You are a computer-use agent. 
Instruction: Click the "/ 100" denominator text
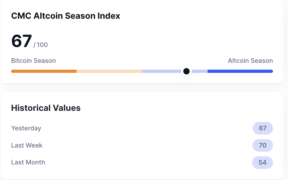(x=41, y=45)
